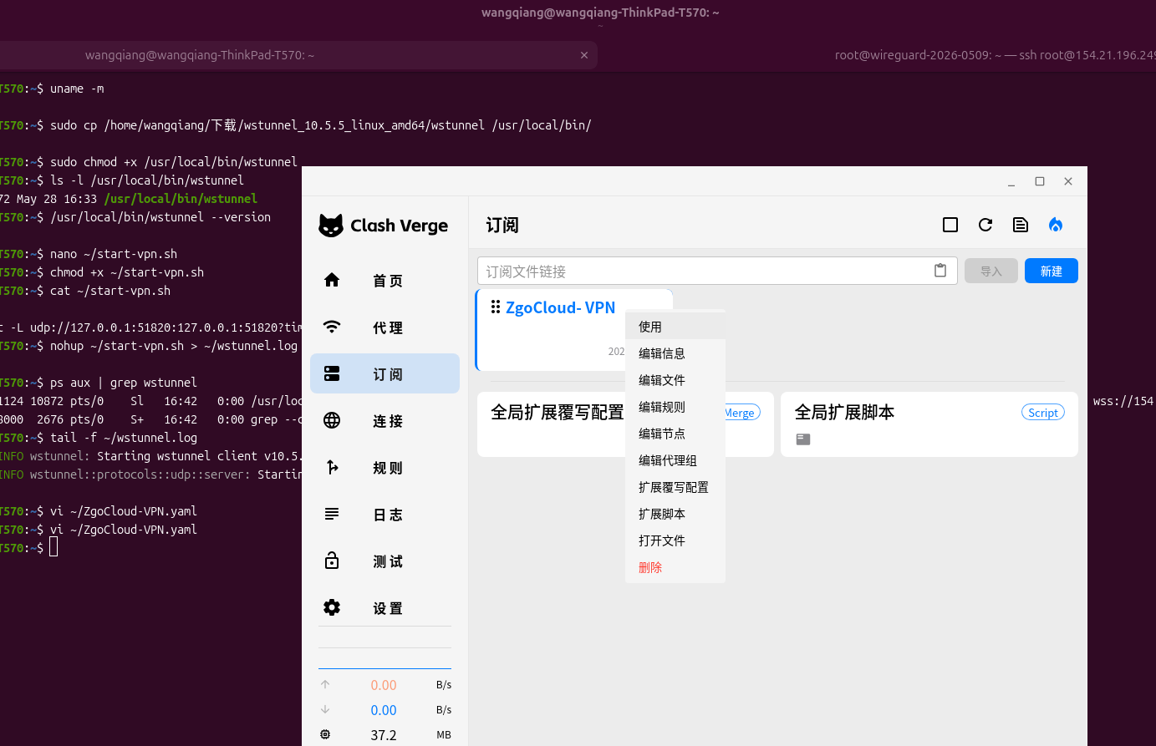Click the Script badge
The height and width of the screenshot is (746, 1156).
tap(1043, 413)
